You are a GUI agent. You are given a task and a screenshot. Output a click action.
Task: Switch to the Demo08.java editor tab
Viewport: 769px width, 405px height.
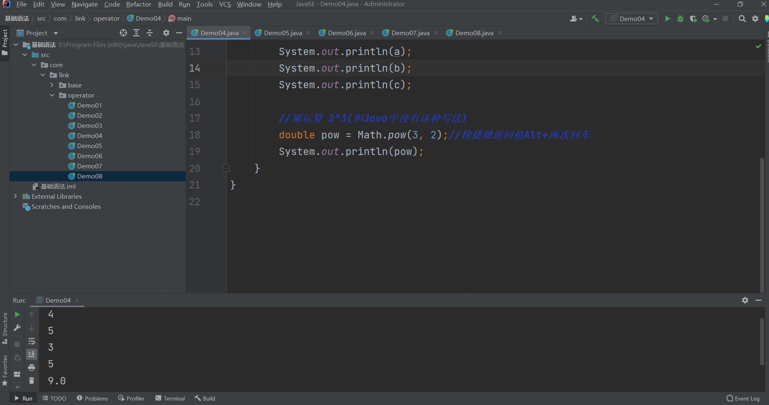474,33
